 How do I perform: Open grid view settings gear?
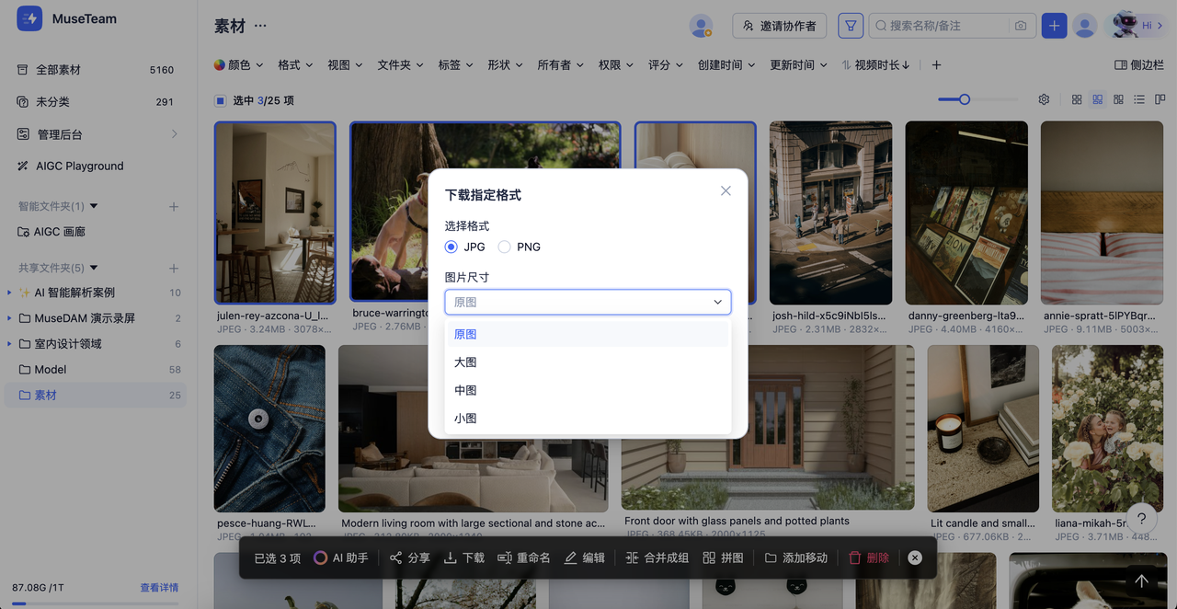point(1043,98)
